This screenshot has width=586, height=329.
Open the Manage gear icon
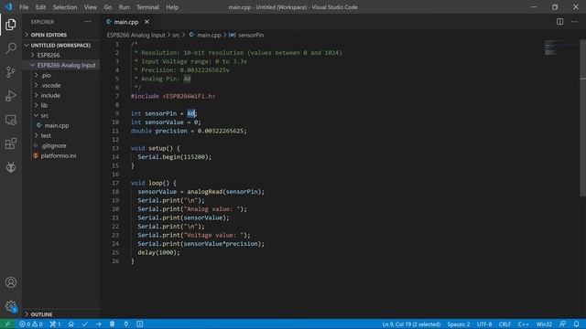point(11,307)
